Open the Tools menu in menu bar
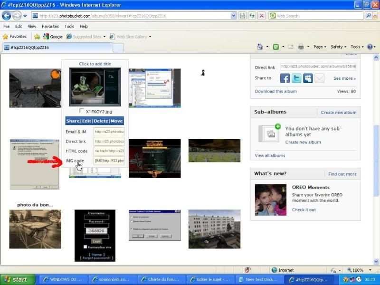Image resolution: width=380 pixels, height=285 pixels. coord(69,27)
